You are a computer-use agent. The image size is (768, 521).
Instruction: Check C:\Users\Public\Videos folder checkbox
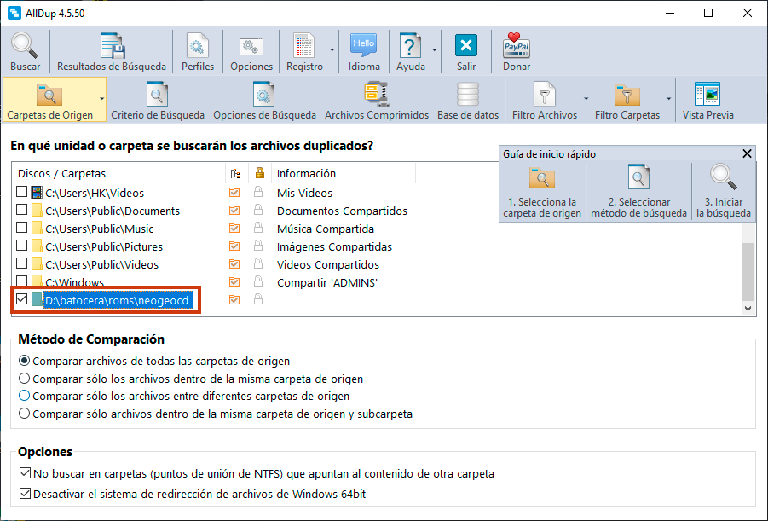(21, 263)
